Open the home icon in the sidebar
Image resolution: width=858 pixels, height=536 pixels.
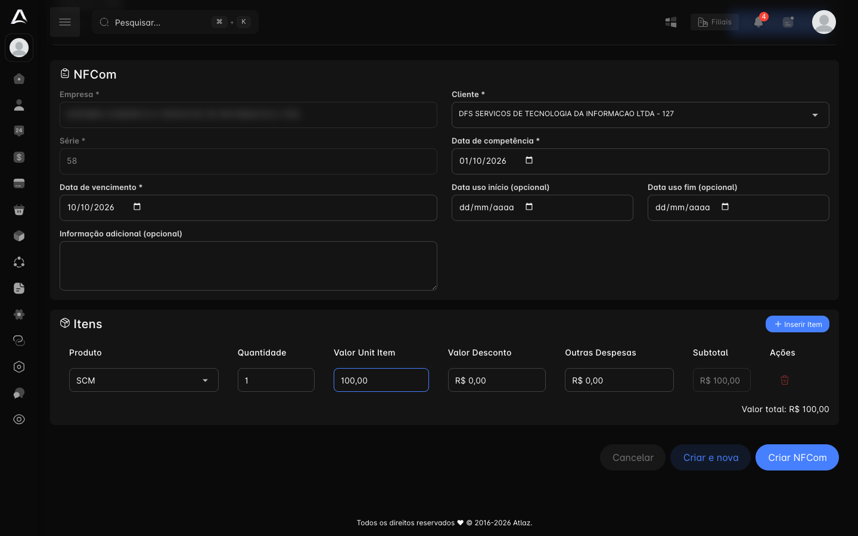point(19,79)
